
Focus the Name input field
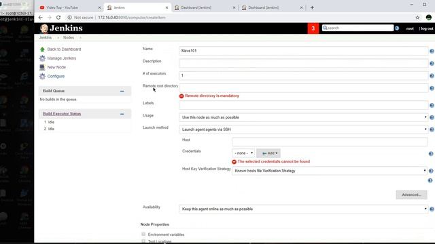(x=304, y=51)
